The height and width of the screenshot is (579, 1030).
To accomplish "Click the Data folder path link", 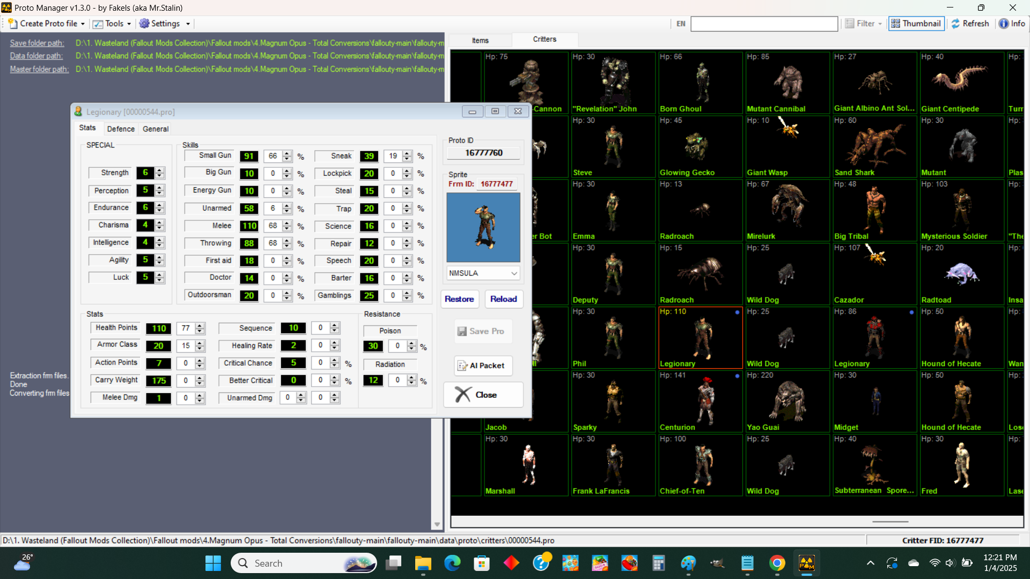I will (x=36, y=56).
